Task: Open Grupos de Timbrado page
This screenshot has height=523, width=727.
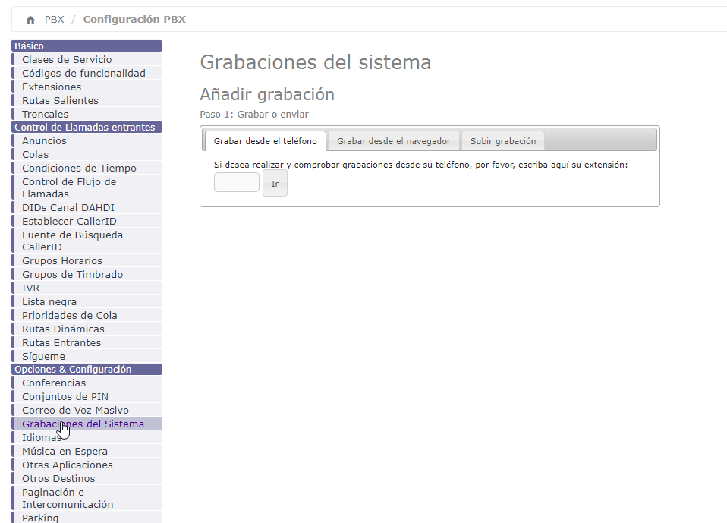Action: tap(72, 275)
